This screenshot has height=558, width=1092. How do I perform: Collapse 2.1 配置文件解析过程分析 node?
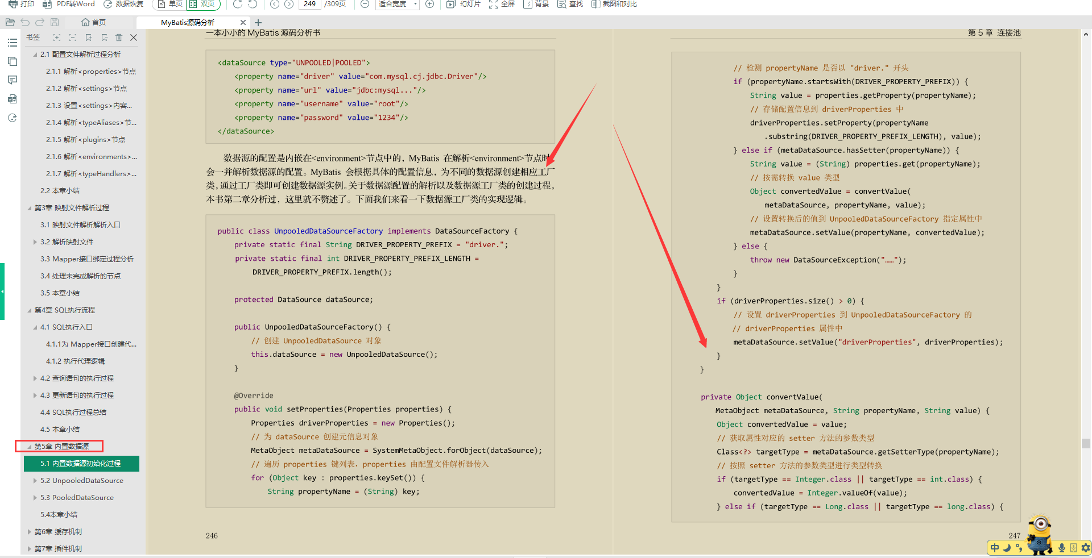pyautogui.click(x=35, y=55)
